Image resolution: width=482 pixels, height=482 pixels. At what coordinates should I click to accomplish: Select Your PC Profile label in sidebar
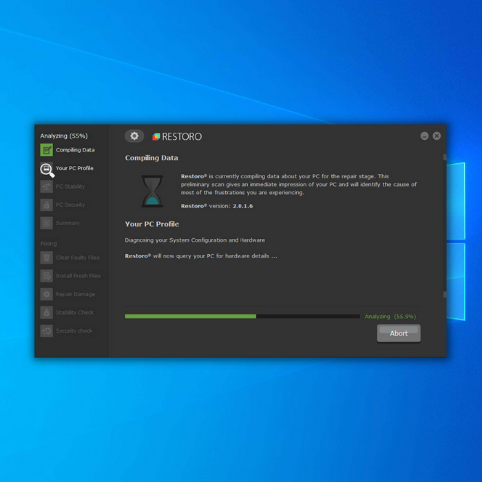[74, 168]
